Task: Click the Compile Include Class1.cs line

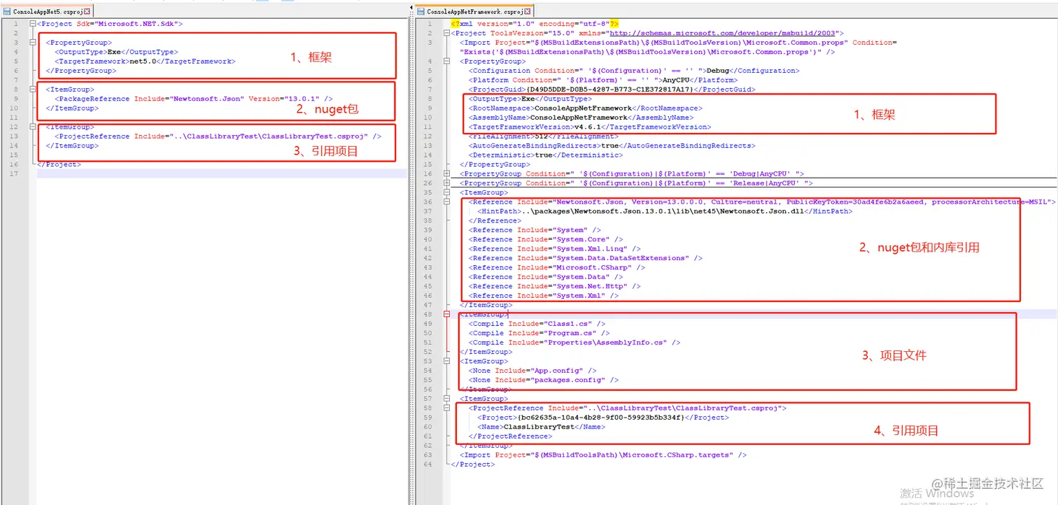Action: click(x=537, y=324)
